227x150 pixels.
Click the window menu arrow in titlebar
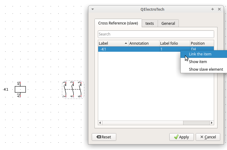[93, 9]
